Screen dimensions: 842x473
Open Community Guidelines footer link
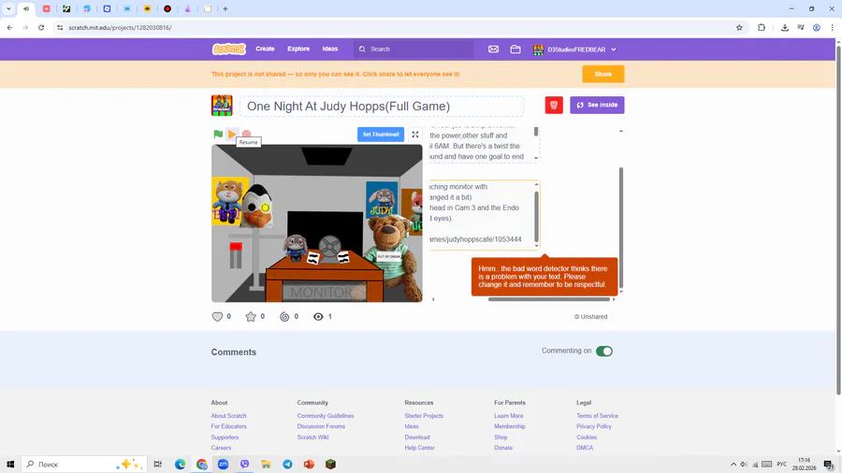point(326,416)
